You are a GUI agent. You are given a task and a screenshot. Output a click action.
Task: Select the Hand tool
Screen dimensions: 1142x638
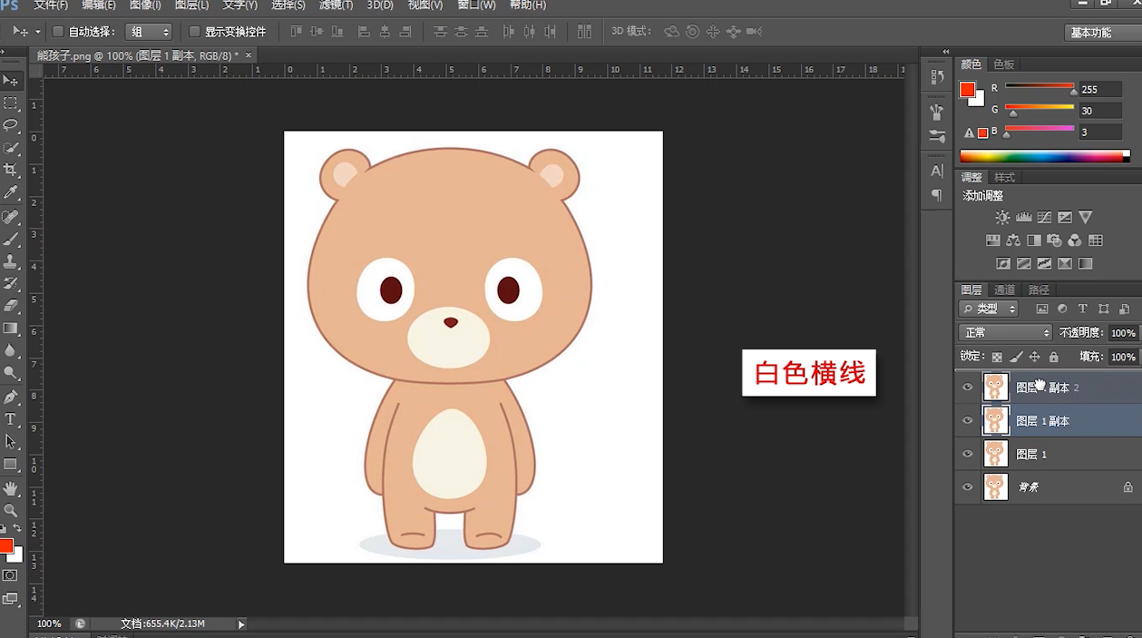(x=11, y=488)
